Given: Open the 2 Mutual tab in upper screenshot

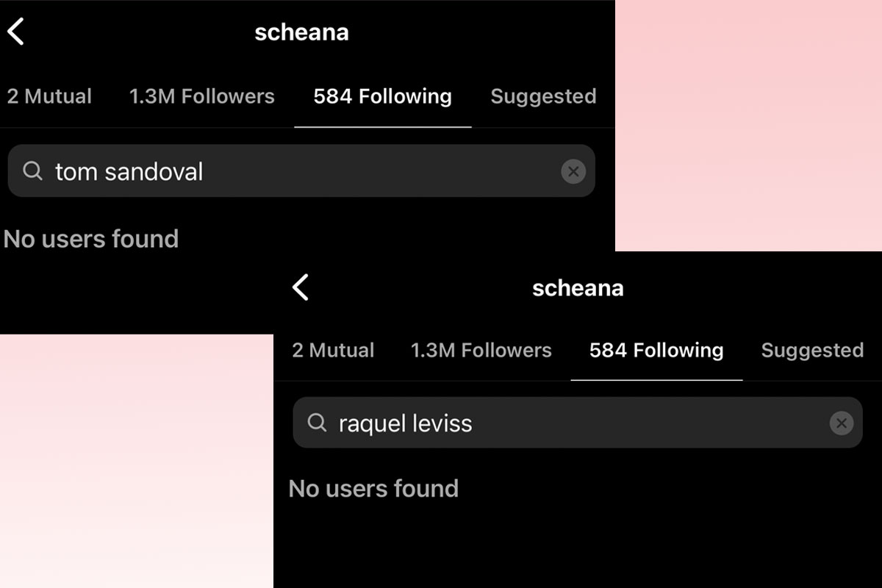Looking at the screenshot, I should [49, 96].
